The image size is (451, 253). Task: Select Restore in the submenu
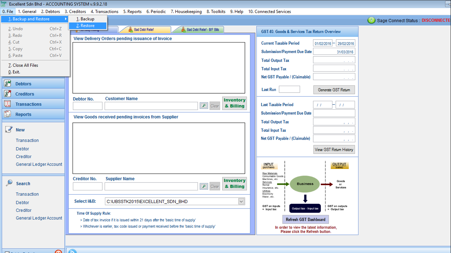(x=87, y=26)
